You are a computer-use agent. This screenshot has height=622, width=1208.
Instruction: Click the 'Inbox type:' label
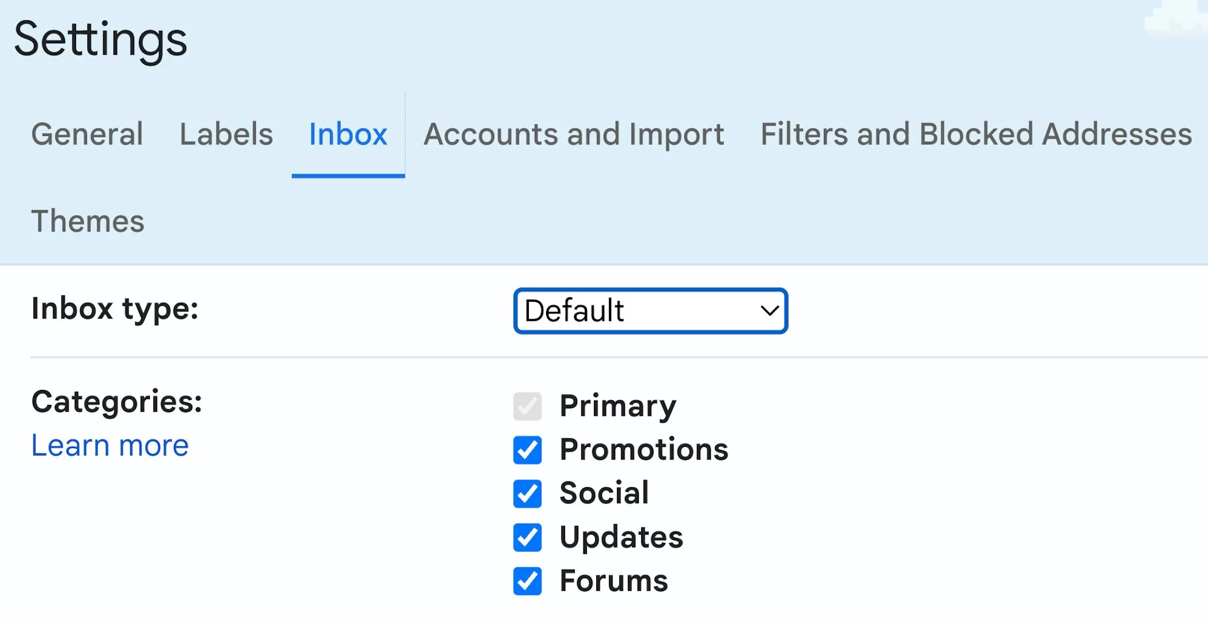(115, 309)
